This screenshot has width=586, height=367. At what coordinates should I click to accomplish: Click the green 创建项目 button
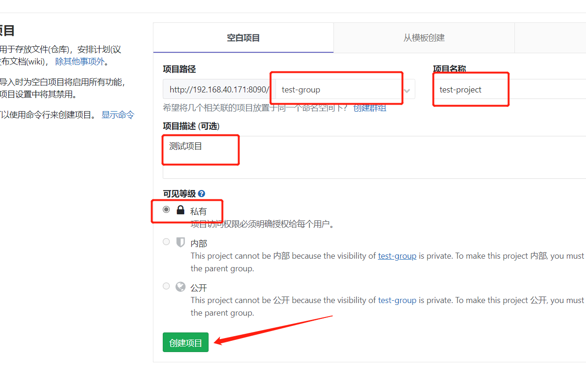coord(186,342)
